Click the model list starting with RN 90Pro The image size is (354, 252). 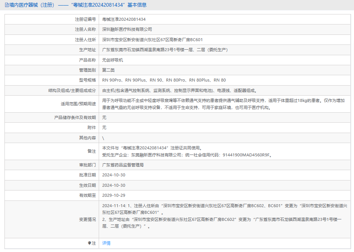[164, 80]
